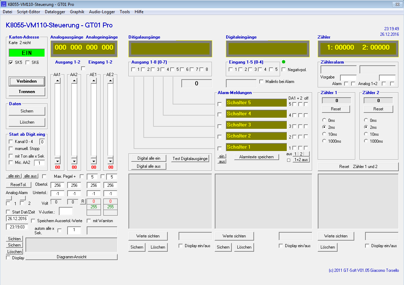The height and width of the screenshot is (285, 404).
Task: Click the AE1 vertical slider track
Action: 94,119
